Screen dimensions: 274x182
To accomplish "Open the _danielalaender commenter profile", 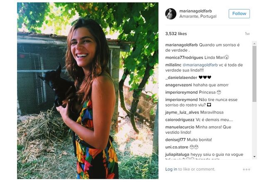I will (181, 77).
